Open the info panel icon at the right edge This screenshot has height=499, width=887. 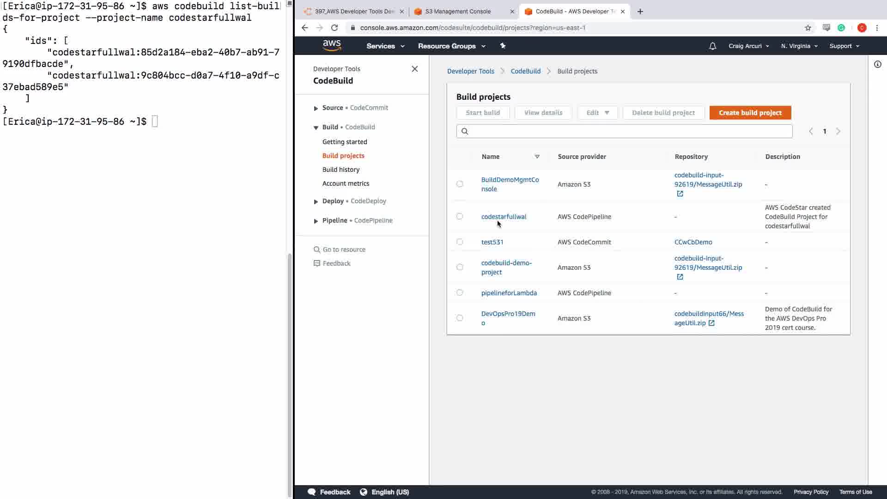[877, 65]
